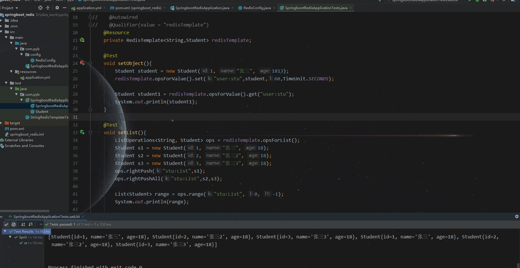This screenshot has width=520, height=268.
Task: Click fold end marker at line 30
Action: [x=90, y=109]
